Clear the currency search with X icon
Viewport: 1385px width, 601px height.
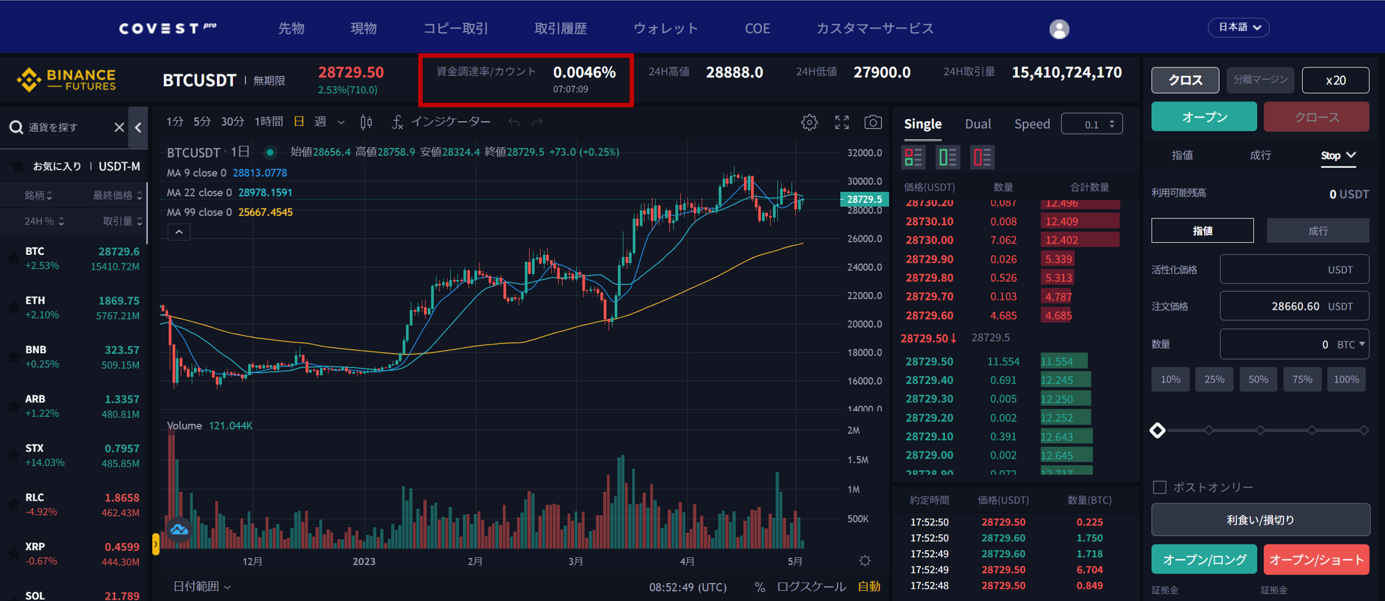(119, 127)
